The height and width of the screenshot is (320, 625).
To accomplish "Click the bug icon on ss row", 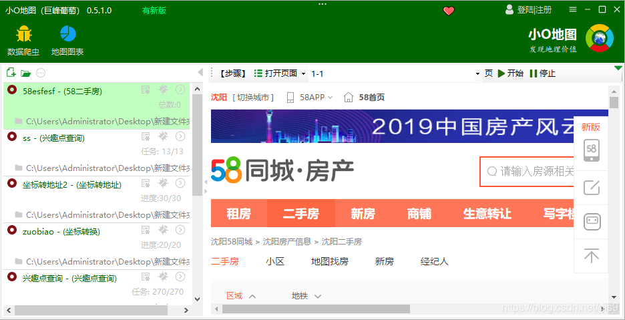I will point(163,137).
